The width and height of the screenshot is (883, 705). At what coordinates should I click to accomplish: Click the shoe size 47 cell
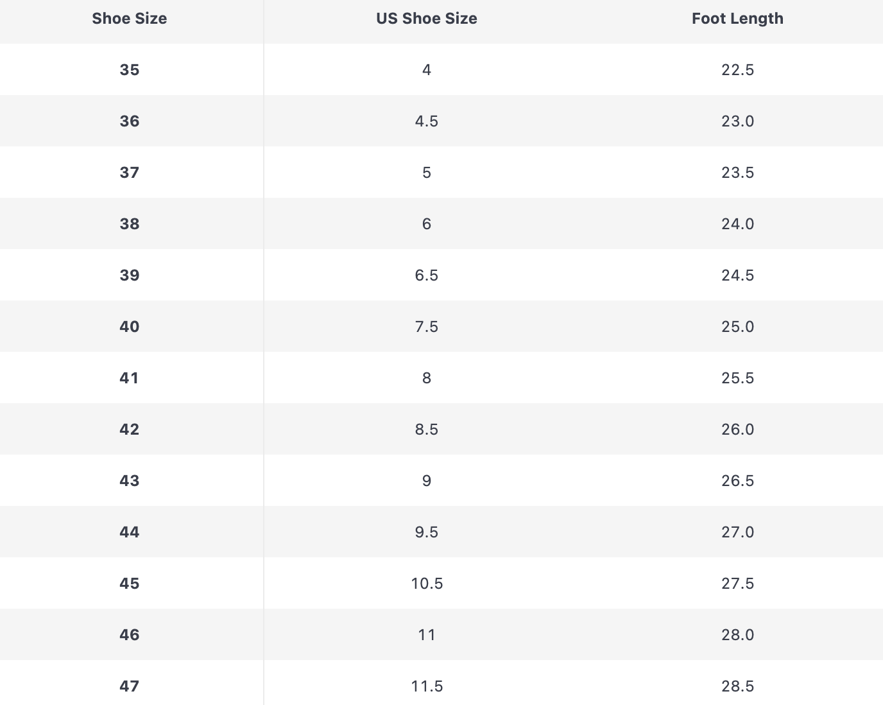[x=129, y=686]
